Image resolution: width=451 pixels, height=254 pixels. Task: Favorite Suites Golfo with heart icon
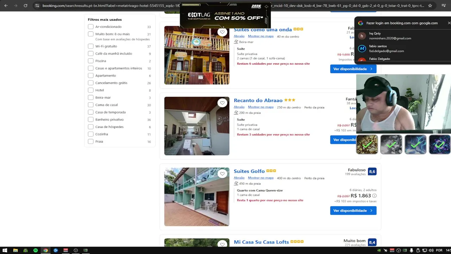point(222,174)
